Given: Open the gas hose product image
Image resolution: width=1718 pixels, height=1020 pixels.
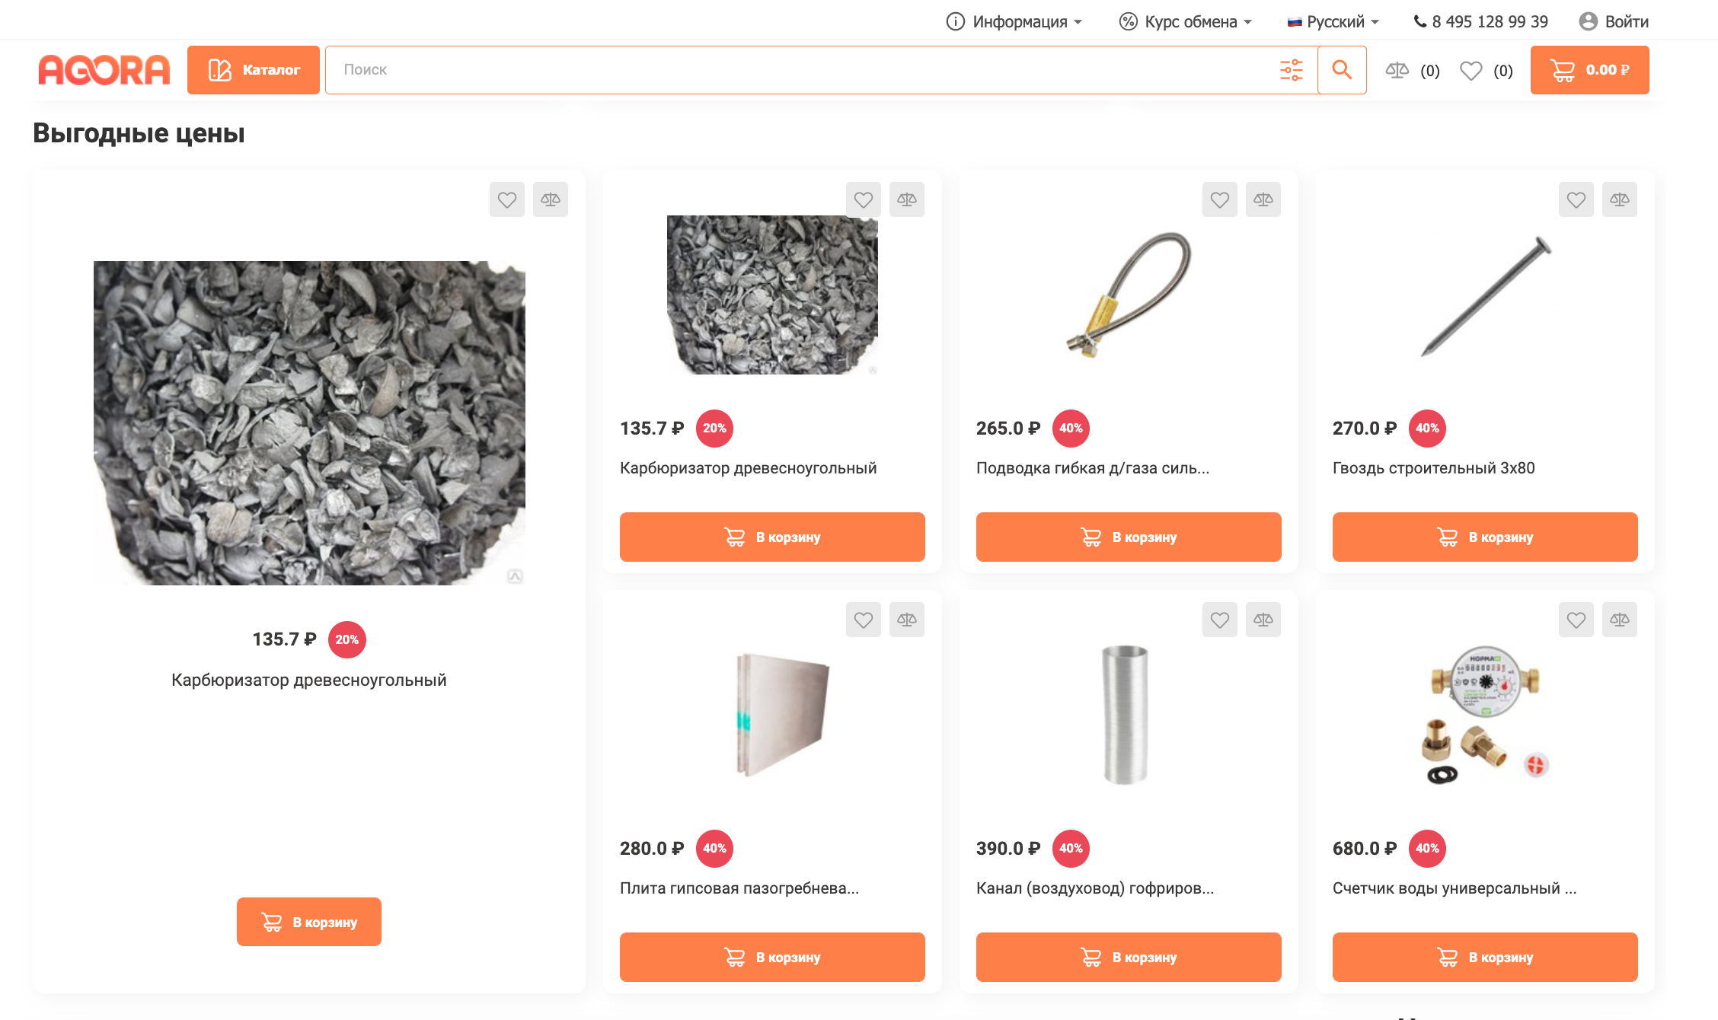Looking at the screenshot, I should (1128, 295).
